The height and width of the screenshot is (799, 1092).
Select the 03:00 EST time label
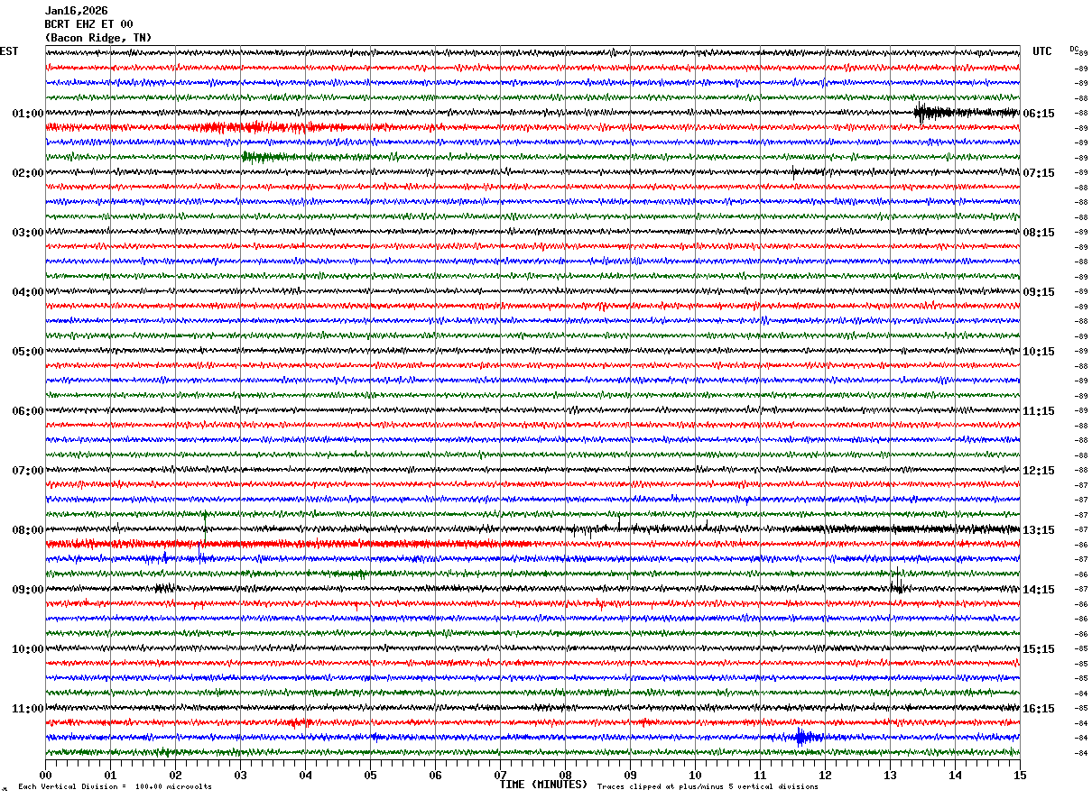28,233
